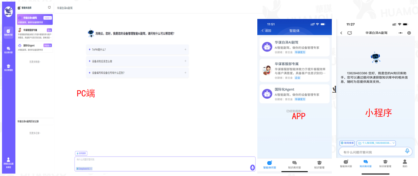Toggle 联网搜索 in the mini program

[347, 143]
